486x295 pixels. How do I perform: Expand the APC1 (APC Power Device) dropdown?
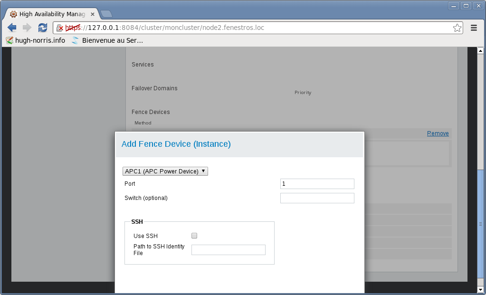(x=165, y=171)
